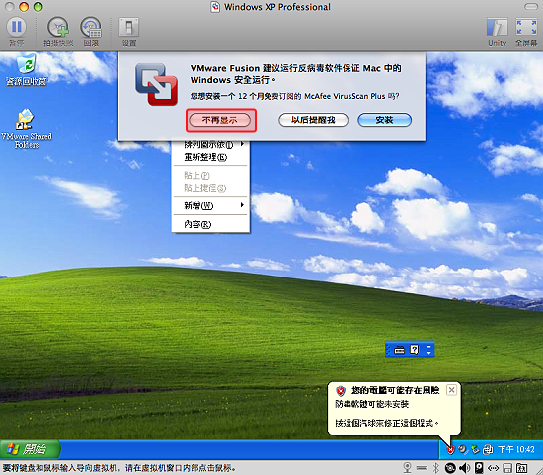The image size is (543, 475).
Task: Click the network adapter icon in status bar
Action: [493, 468]
